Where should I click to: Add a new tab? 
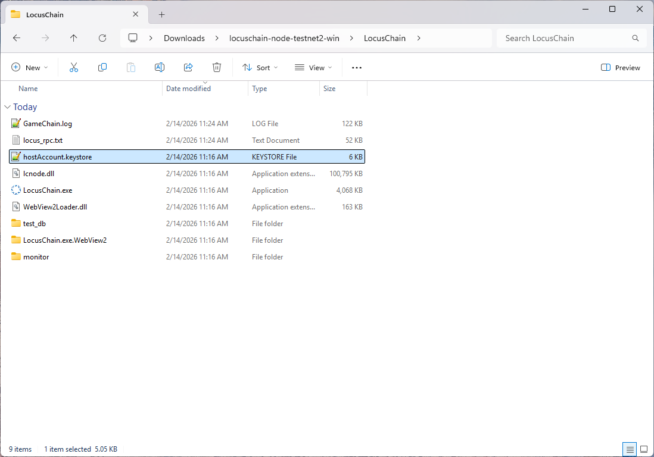coord(161,14)
